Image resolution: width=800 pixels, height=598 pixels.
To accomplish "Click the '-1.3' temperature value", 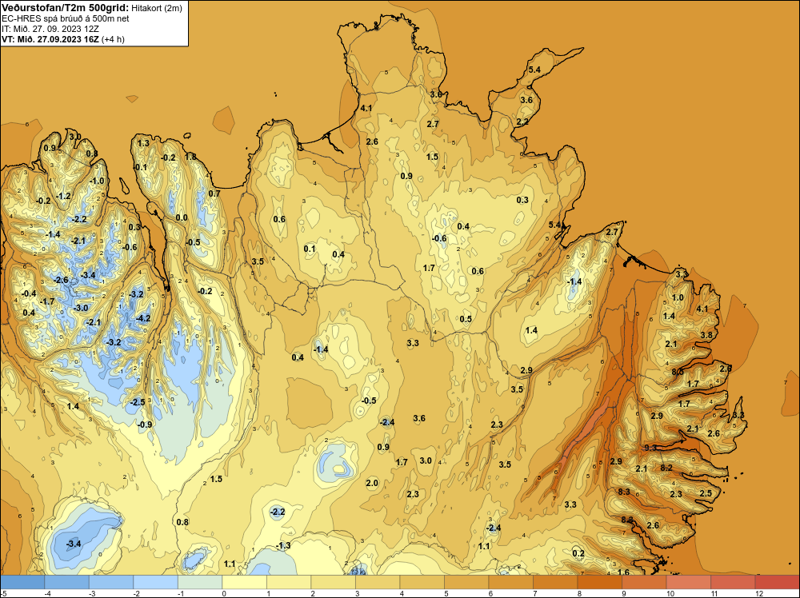I will coord(283,546).
